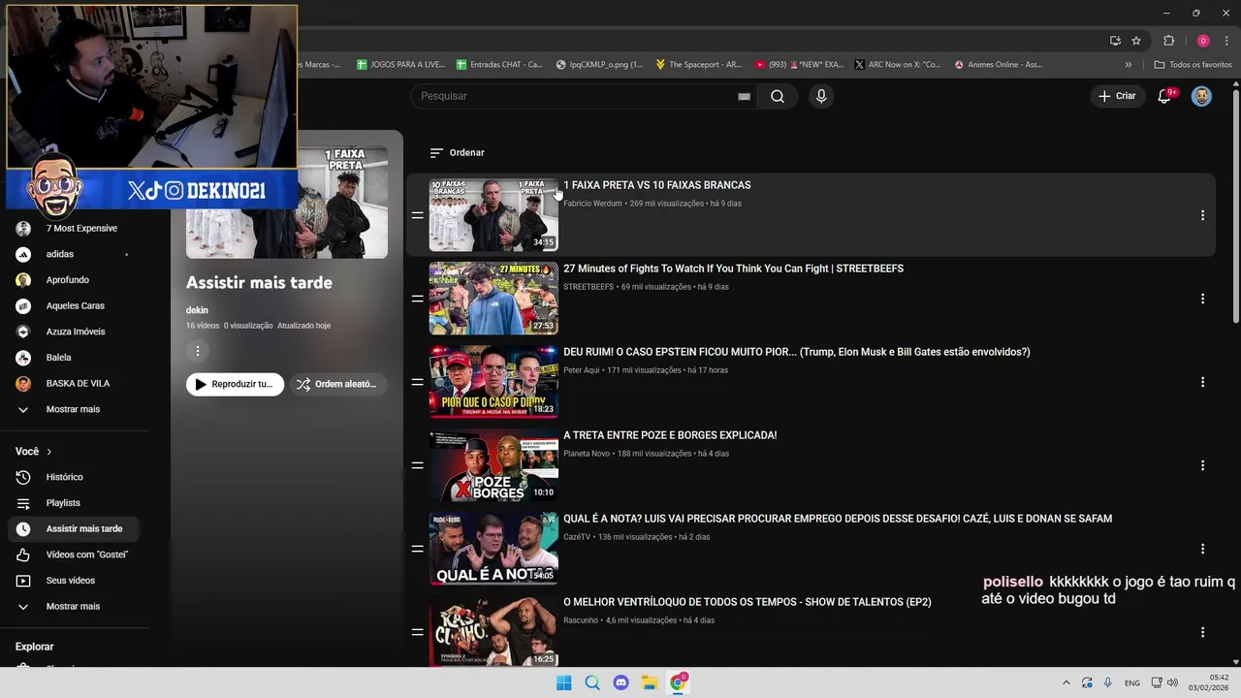The image size is (1241, 698).
Task: Open Balela subscription channel
Action: [x=75, y=358]
